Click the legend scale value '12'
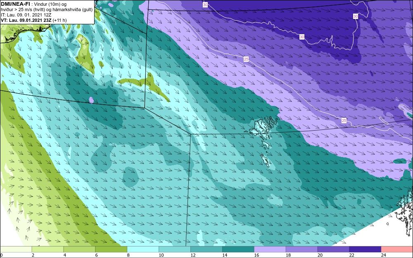Image resolution: width=413 pixels, height=258 pixels. pos(193,255)
